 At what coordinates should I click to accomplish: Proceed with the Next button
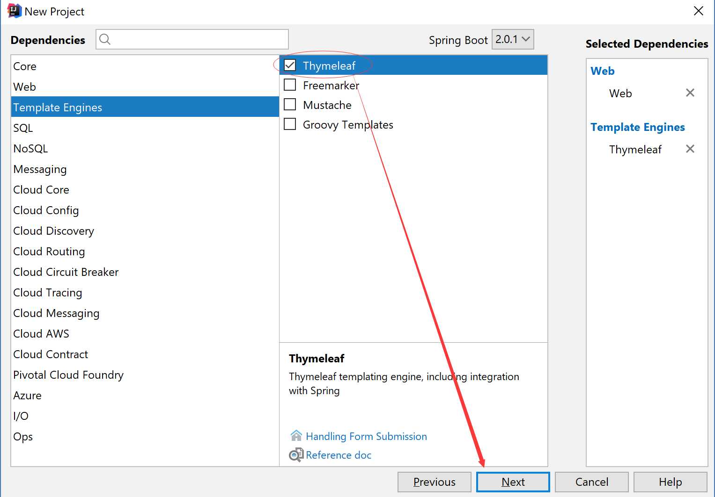pyautogui.click(x=513, y=482)
